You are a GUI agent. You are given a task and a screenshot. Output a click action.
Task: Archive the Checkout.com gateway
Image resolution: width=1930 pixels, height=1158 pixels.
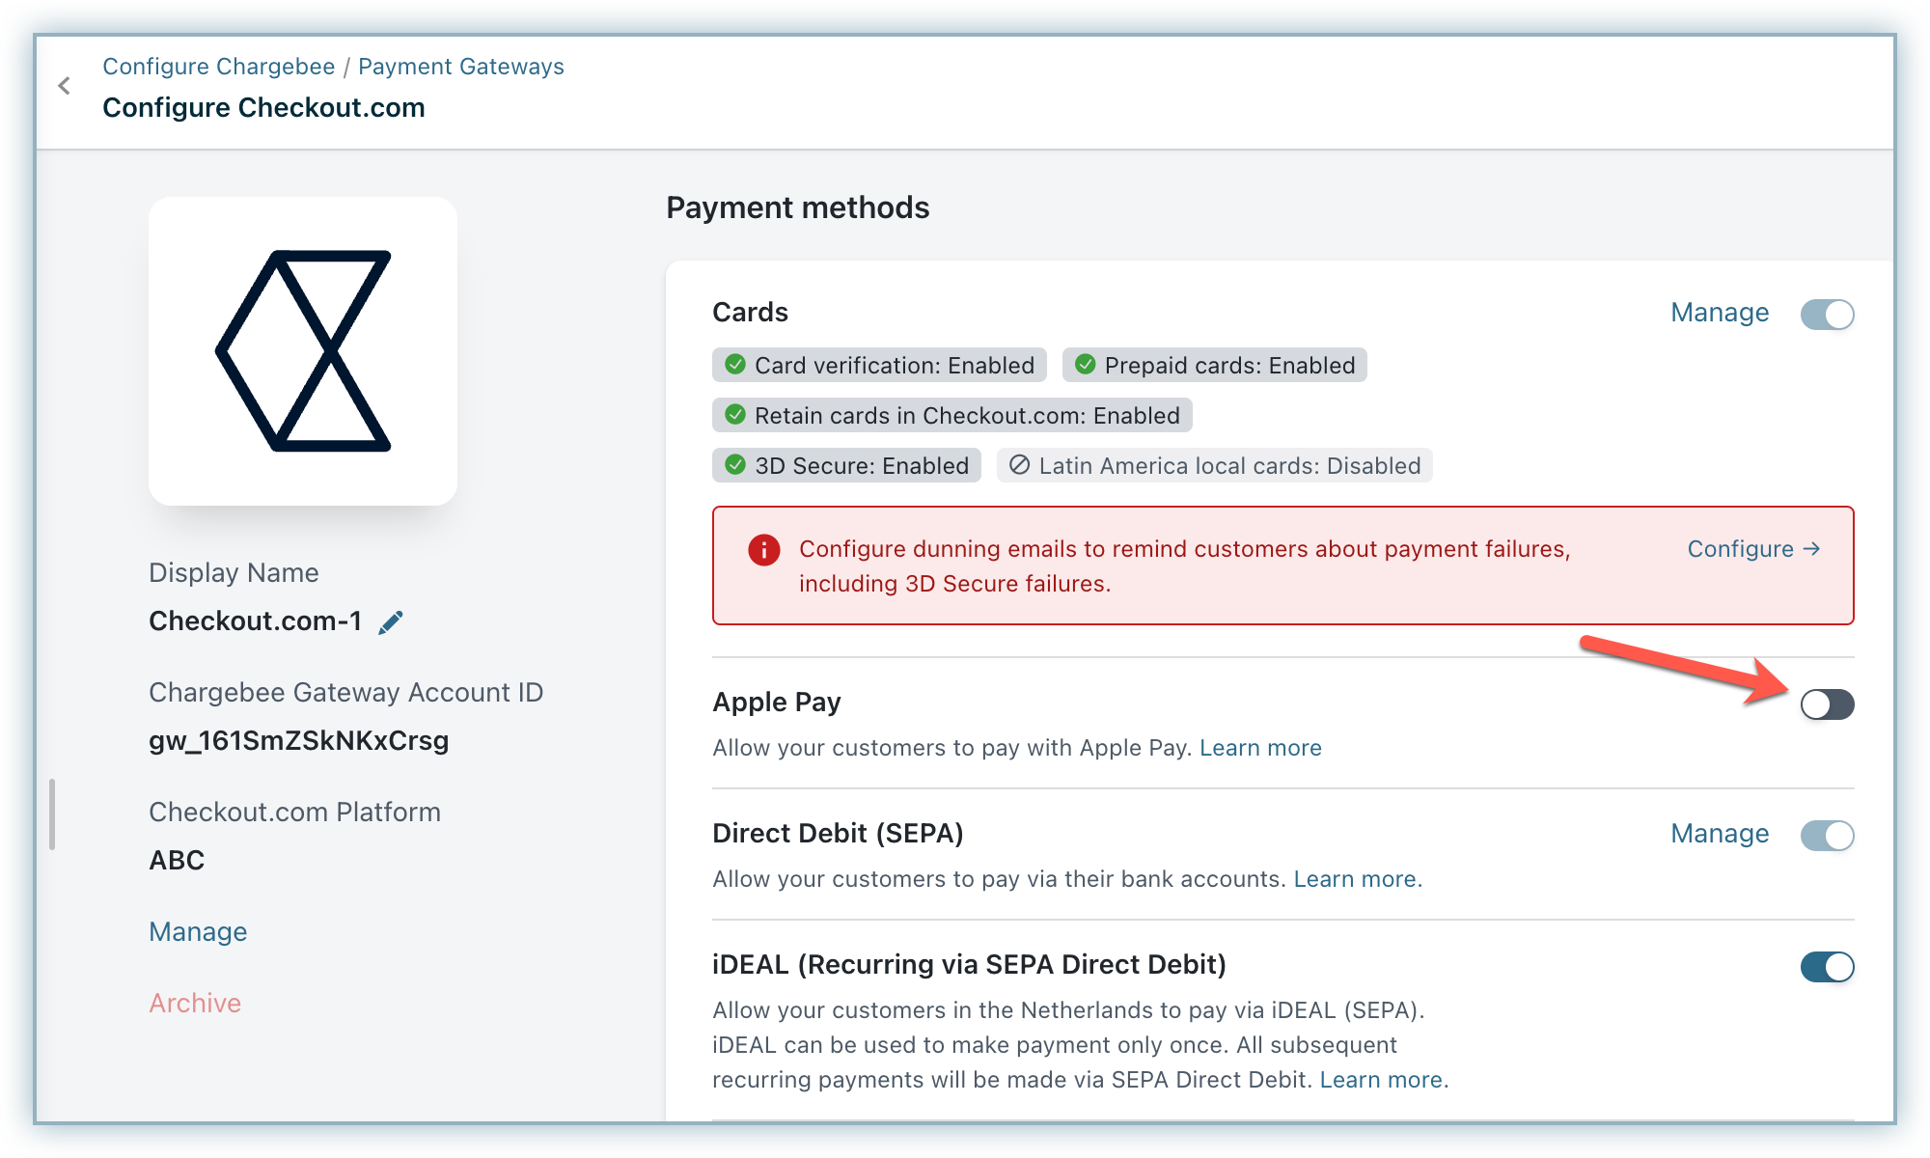click(195, 1004)
